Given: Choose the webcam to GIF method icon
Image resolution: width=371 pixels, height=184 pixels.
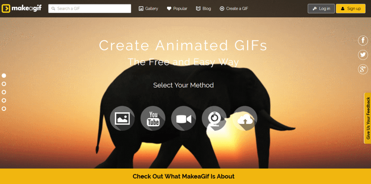Looking at the screenshot, I should coord(214,118).
